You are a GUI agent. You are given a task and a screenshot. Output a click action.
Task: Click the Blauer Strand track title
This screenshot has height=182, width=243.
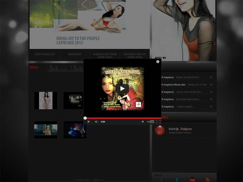(188, 77)
